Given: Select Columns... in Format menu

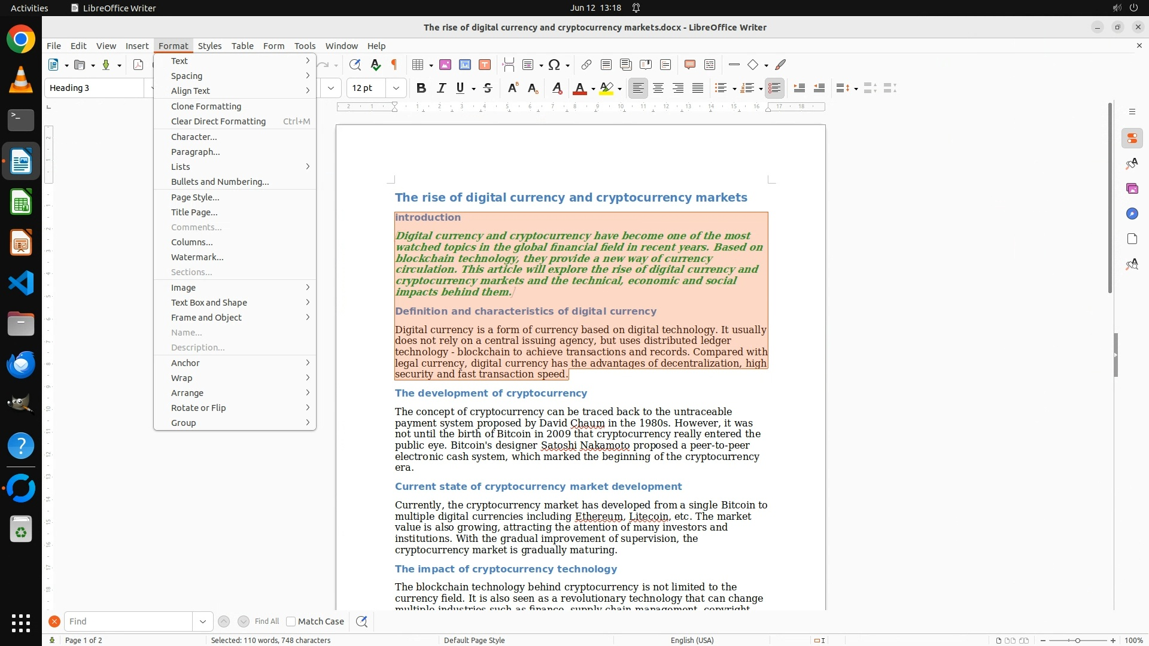Looking at the screenshot, I should pyautogui.click(x=191, y=242).
